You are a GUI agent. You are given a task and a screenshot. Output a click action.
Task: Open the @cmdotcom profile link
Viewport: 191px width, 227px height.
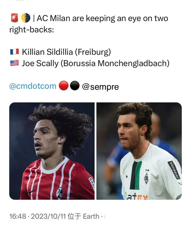33,86
